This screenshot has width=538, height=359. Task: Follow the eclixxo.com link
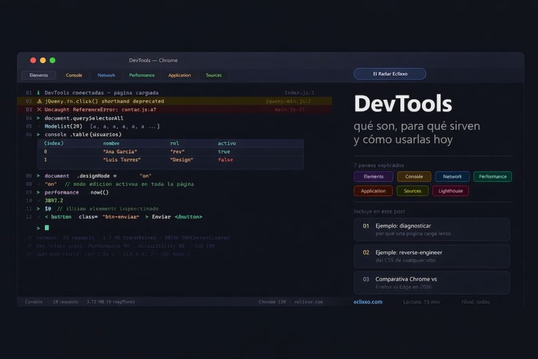point(368,302)
